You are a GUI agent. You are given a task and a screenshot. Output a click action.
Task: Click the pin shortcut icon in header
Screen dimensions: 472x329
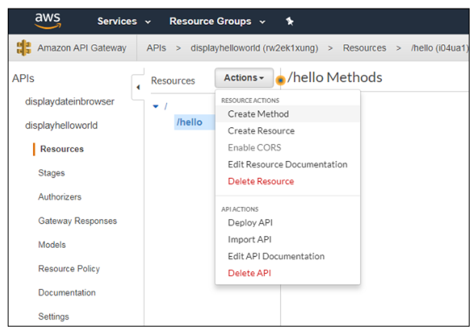click(x=289, y=21)
